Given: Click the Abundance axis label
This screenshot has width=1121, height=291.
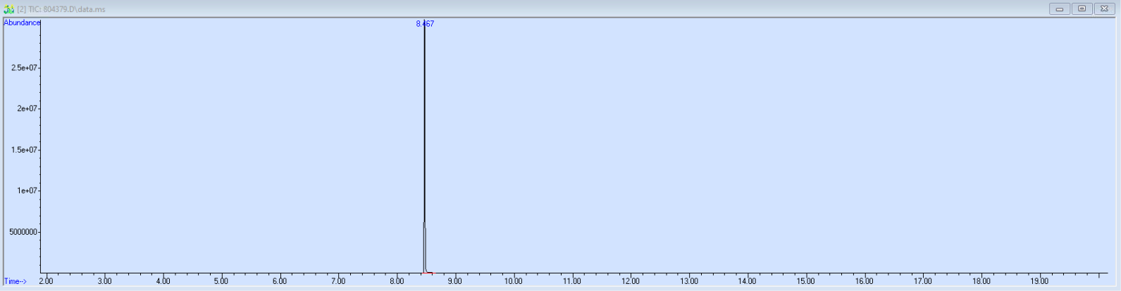Looking at the screenshot, I should click(22, 22).
